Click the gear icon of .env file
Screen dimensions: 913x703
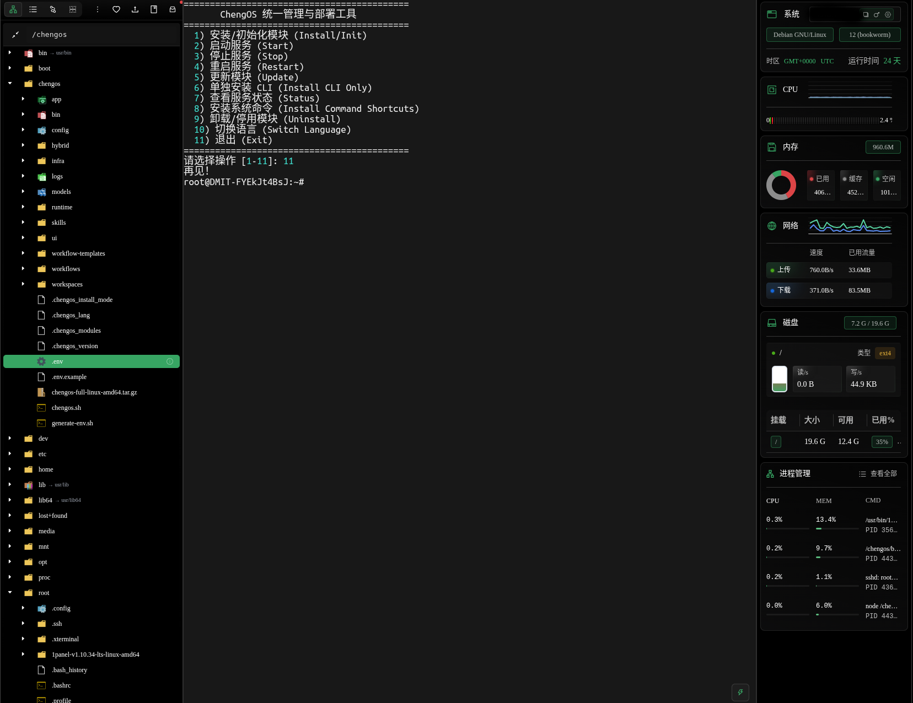click(41, 361)
